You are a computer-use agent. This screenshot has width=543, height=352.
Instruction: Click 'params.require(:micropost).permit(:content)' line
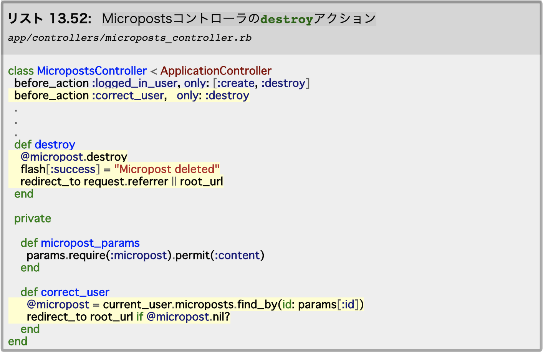coord(146,255)
